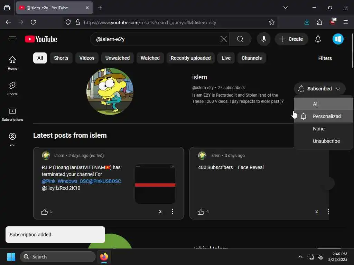Open a new Firefox tab
Viewport: 354px width, 265px height.
click(100, 8)
